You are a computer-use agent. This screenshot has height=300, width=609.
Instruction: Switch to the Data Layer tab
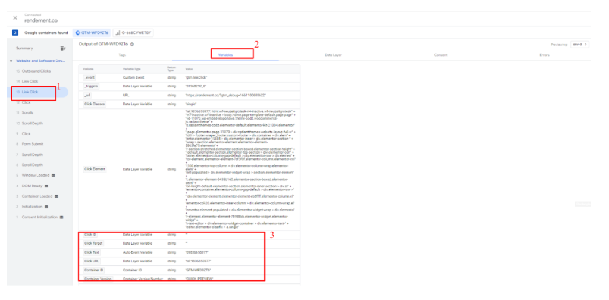click(x=333, y=55)
